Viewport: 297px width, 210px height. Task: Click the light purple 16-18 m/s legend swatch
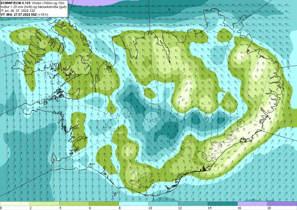tap(252, 203)
